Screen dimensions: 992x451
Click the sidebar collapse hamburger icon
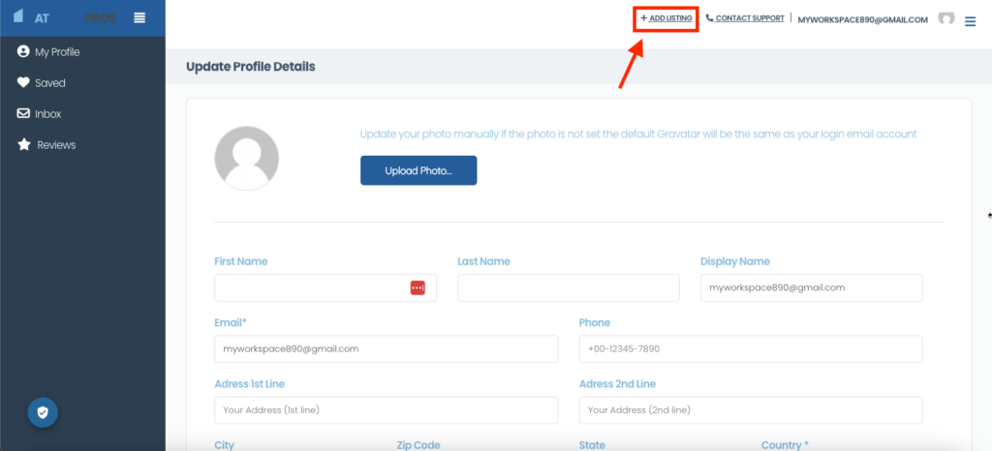(140, 18)
